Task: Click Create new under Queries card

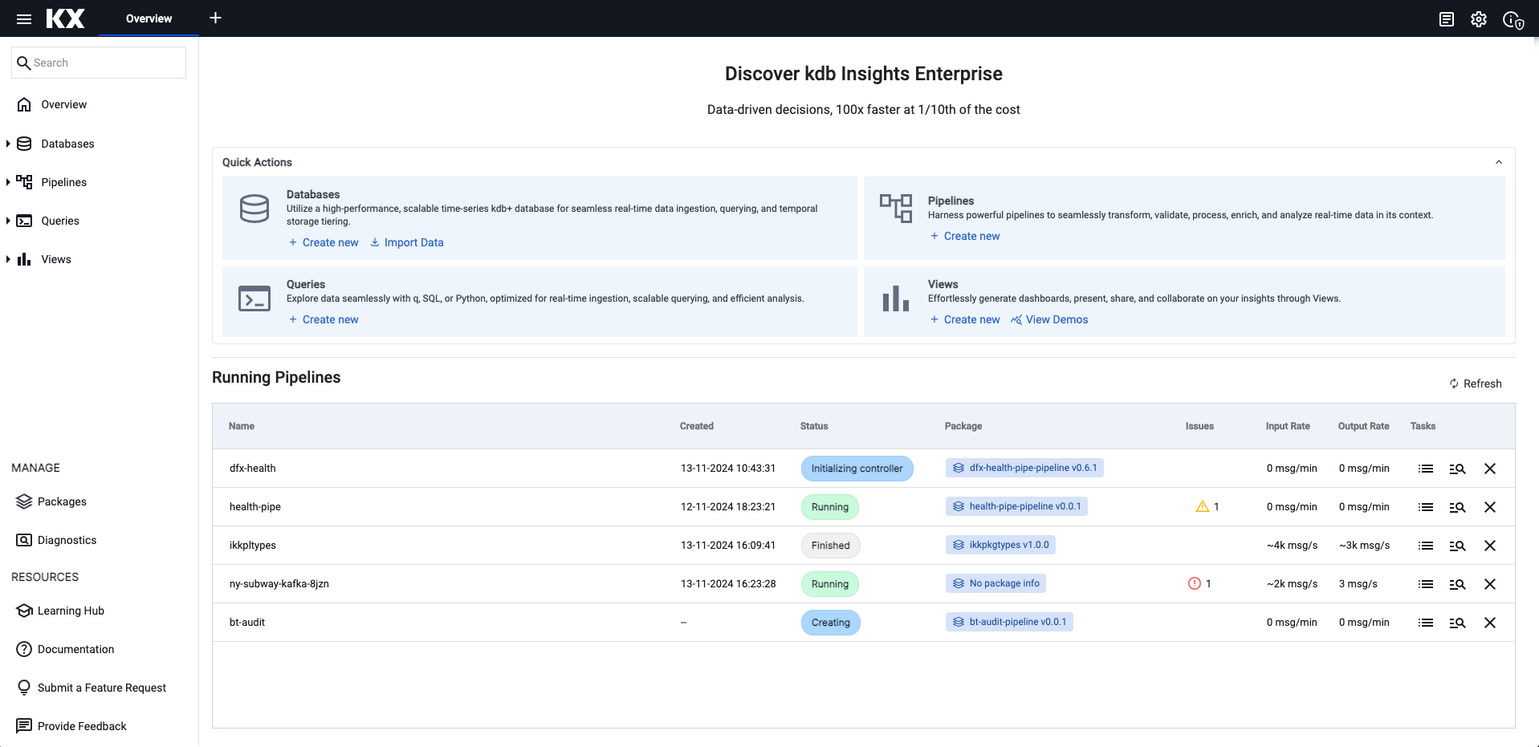Action: pyautogui.click(x=324, y=319)
